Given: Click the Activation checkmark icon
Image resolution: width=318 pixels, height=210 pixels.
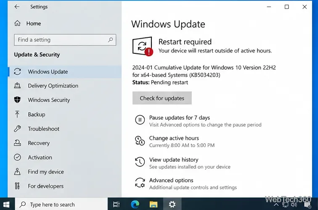Looking at the screenshot, I should (17, 157).
